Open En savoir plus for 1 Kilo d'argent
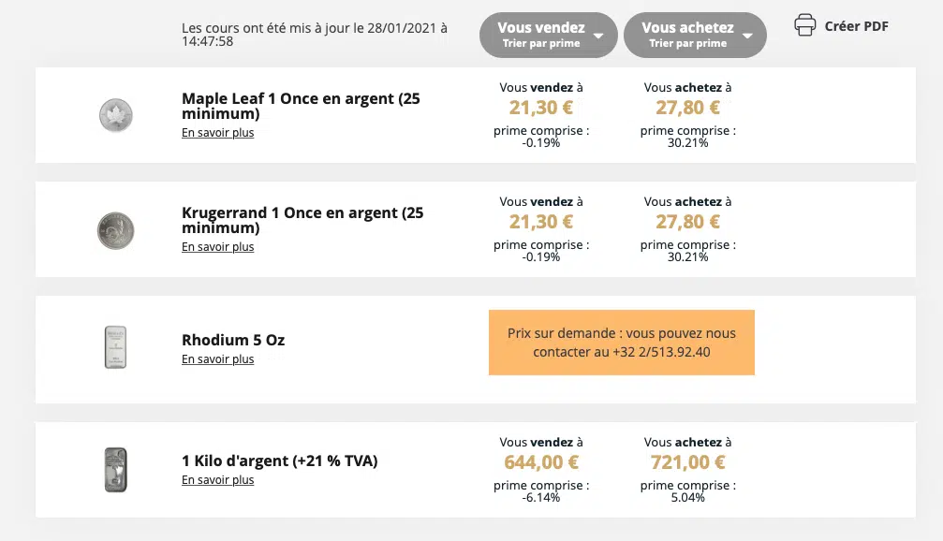Viewport: 943px width, 541px height. (x=217, y=479)
